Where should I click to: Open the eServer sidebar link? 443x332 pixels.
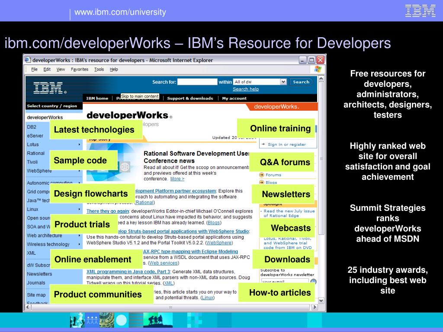[35, 135]
